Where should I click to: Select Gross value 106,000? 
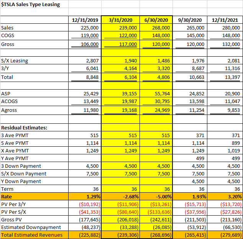[90, 44]
